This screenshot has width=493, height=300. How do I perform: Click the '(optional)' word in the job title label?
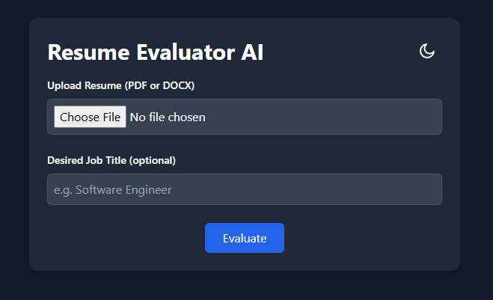point(152,160)
